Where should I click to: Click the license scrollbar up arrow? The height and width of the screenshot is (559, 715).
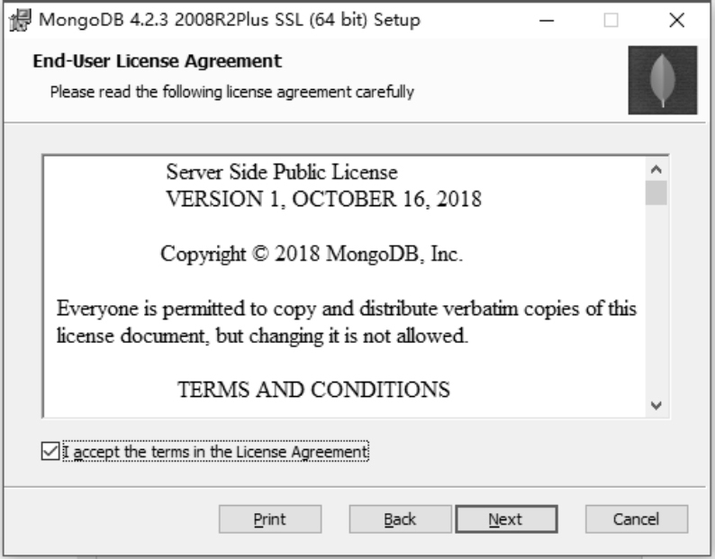pos(656,168)
